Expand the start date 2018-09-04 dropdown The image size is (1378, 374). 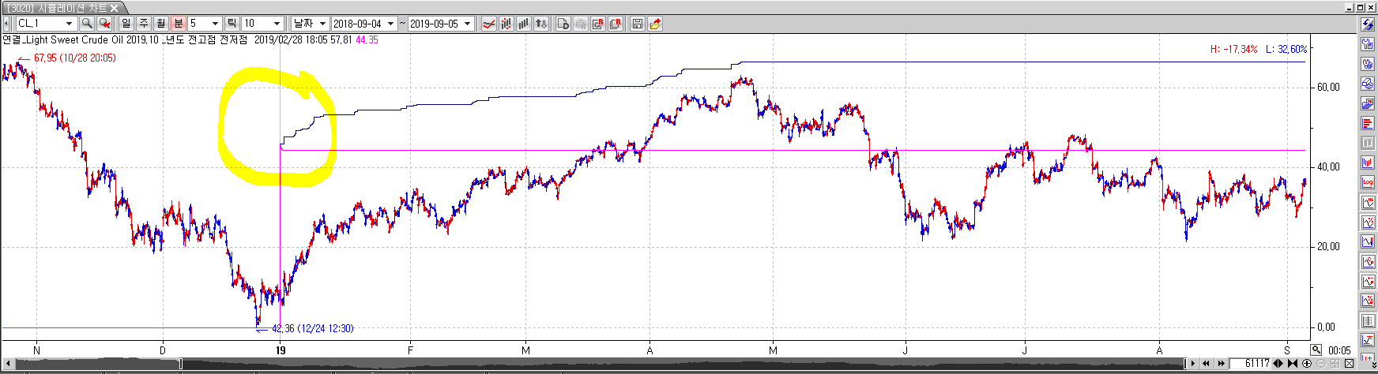click(x=390, y=24)
